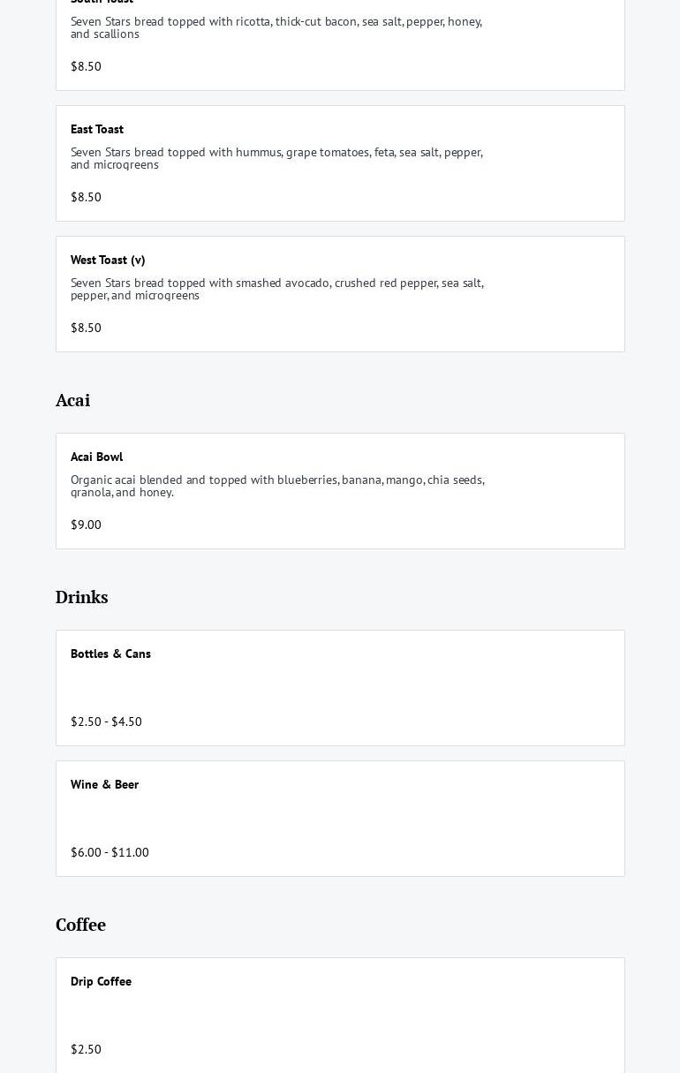Click East Toast hummus description text

276,158
